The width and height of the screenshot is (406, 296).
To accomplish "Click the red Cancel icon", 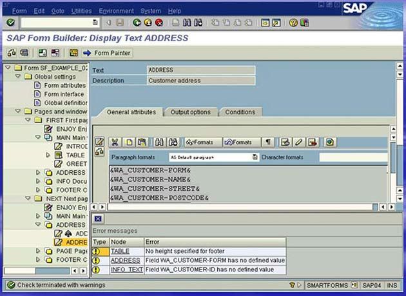I will tap(159, 23).
